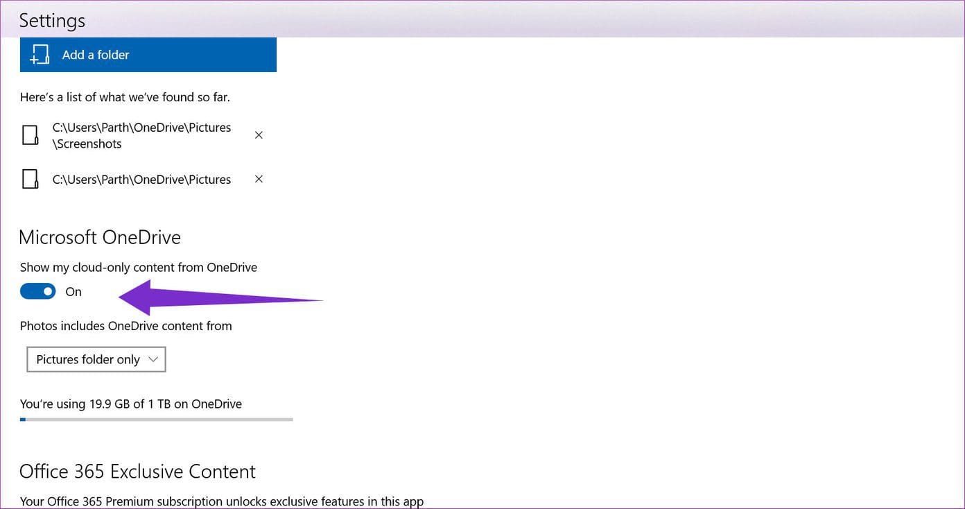Select the C:\Users\Parth\OneDrive\Pictures\Screenshots path text
The image size is (965, 509).
click(x=141, y=136)
